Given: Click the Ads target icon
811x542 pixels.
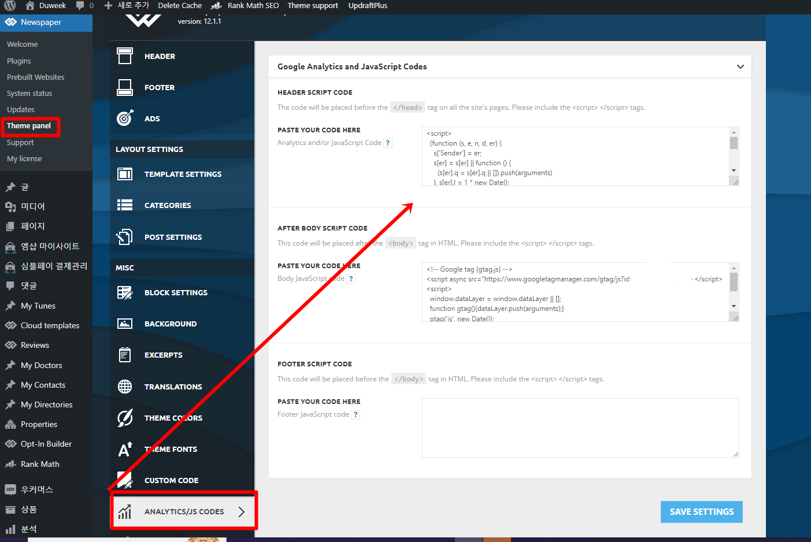Looking at the screenshot, I should pyautogui.click(x=125, y=118).
